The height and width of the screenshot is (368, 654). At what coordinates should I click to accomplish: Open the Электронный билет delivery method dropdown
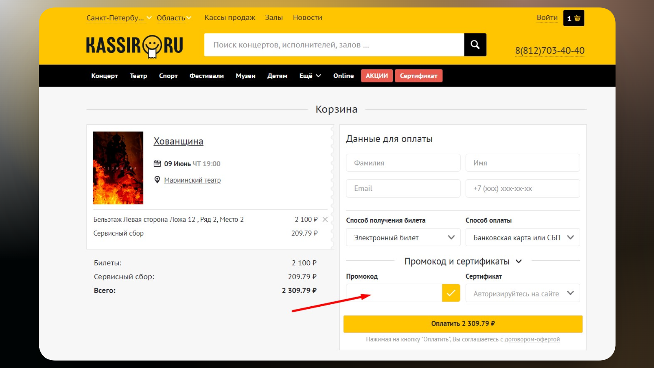click(403, 237)
